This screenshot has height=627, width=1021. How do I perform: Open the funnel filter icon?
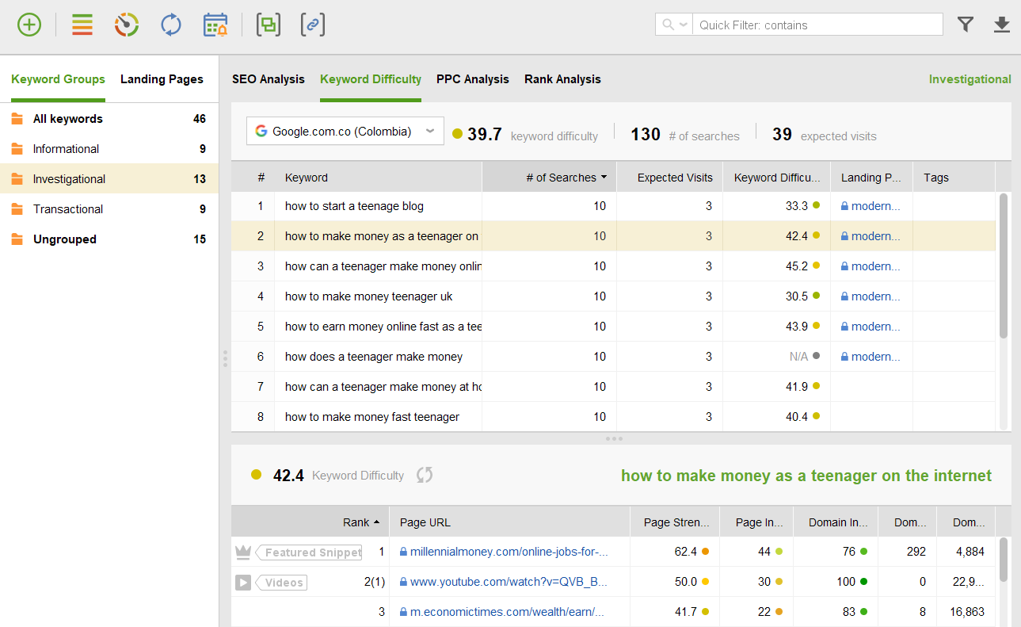pos(965,25)
